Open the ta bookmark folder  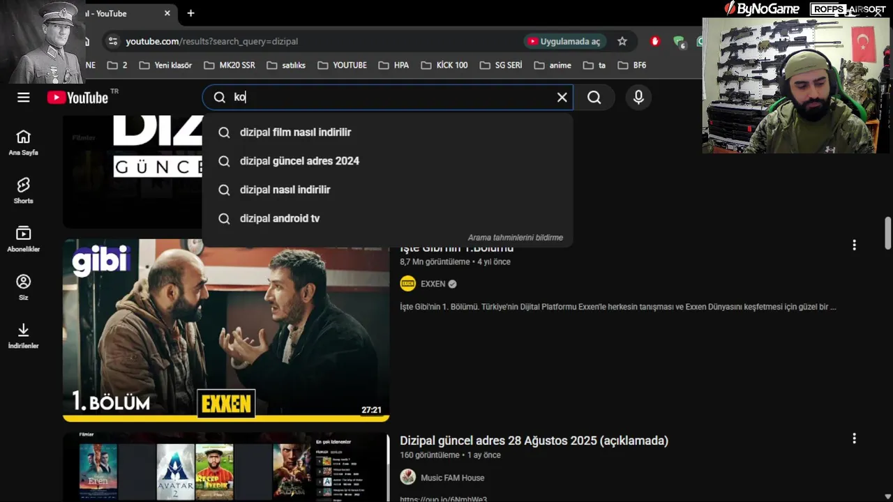(594, 65)
